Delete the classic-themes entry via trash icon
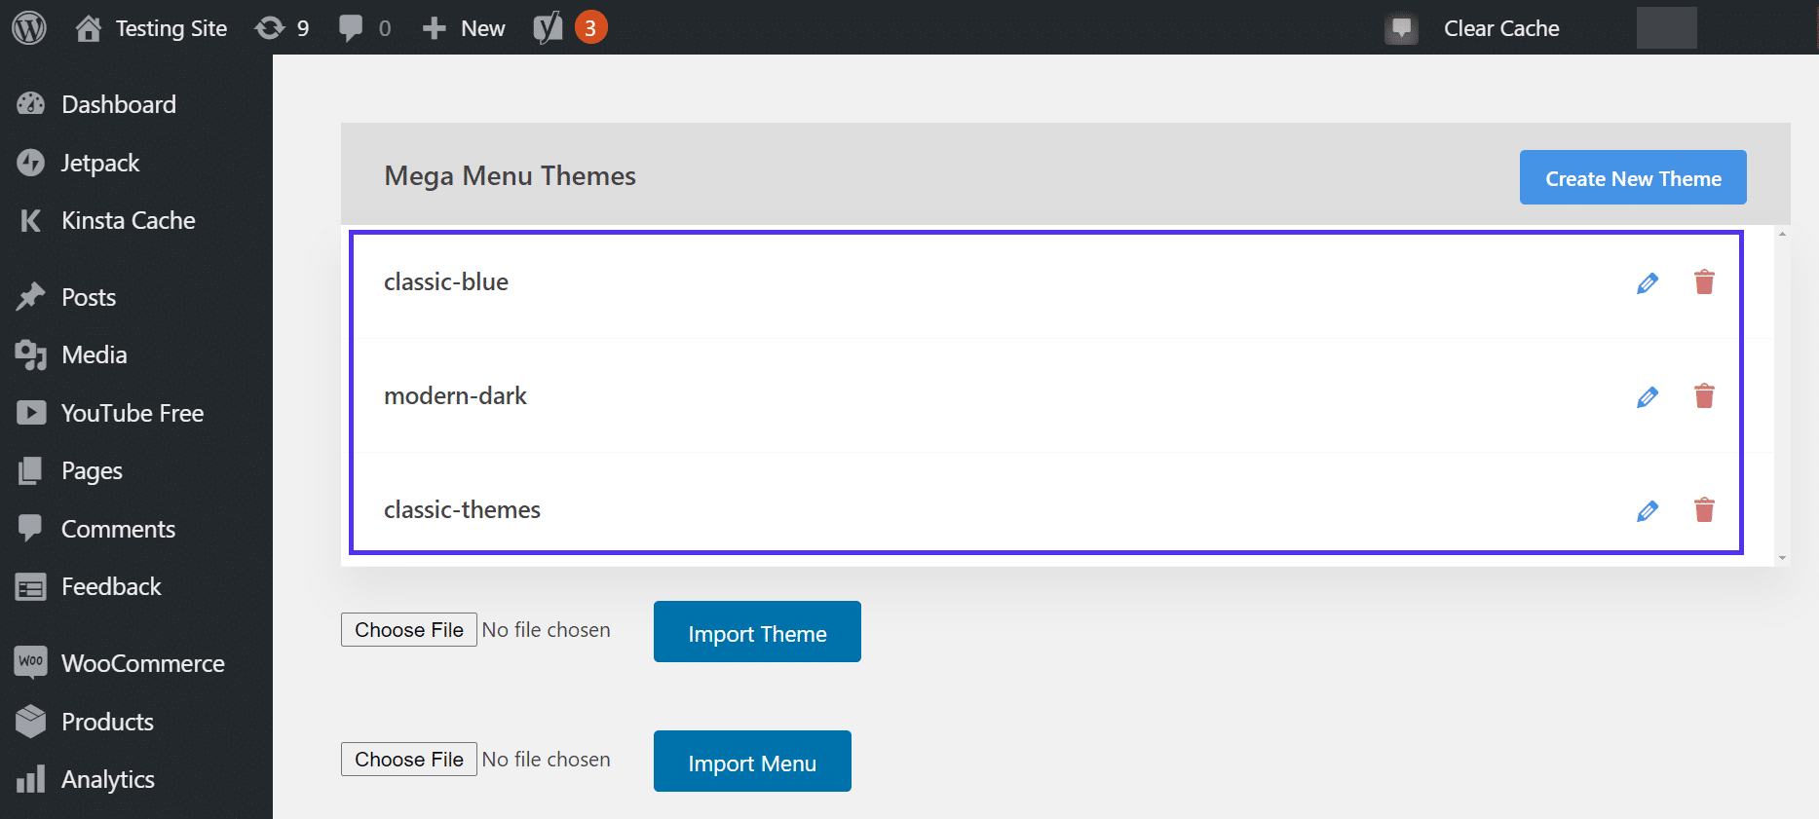This screenshot has height=819, width=1819. click(x=1703, y=510)
